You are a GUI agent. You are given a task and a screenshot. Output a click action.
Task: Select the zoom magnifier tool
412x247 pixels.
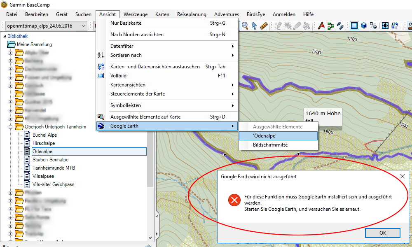(x=245, y=26)
